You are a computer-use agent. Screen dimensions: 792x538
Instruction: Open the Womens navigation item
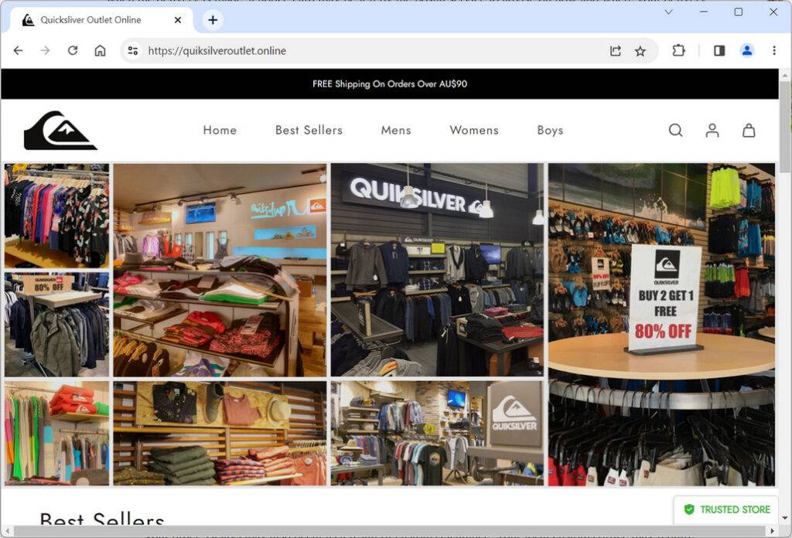[x=474, y=130]
